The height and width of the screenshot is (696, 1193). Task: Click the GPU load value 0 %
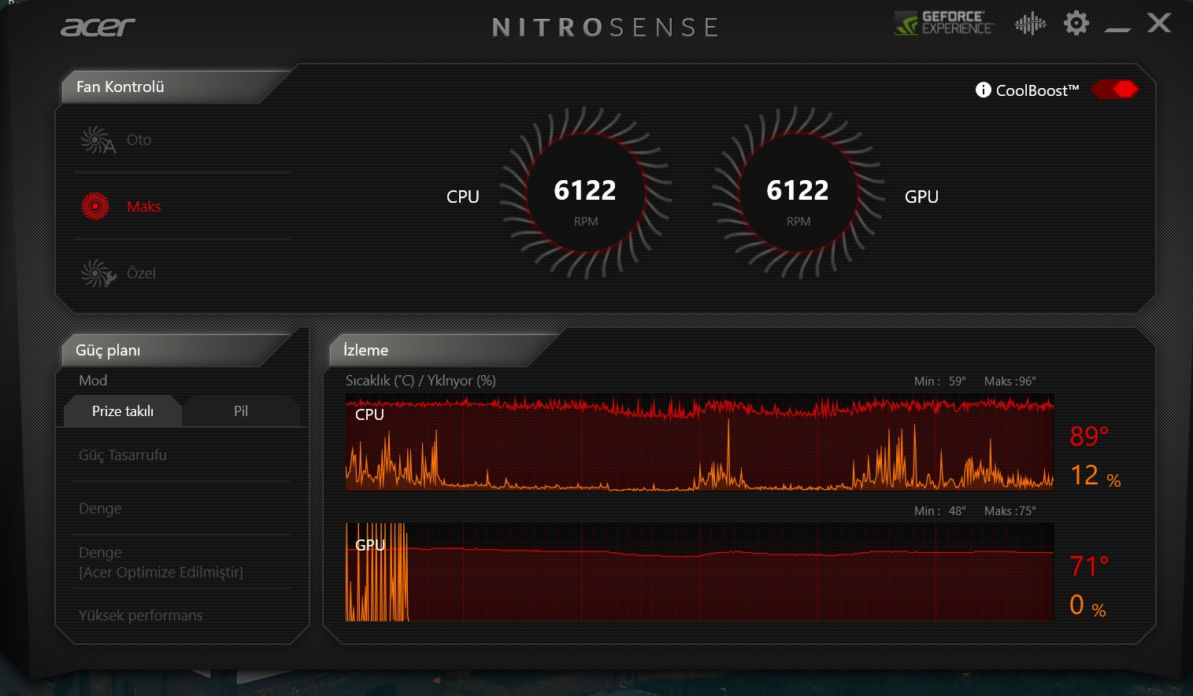click(1088, 606)
